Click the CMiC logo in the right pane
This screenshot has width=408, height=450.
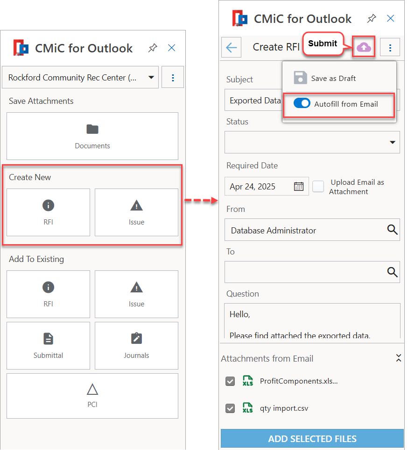(x=240, y=18)
